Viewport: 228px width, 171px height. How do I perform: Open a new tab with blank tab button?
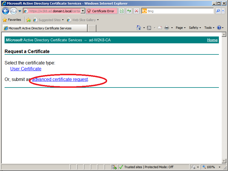[92, 28]
